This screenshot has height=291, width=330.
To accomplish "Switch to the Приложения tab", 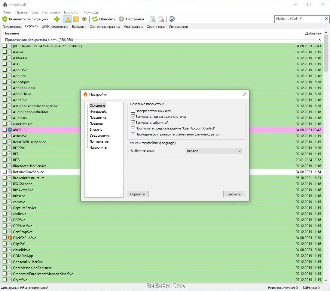I will pos(12,27).
